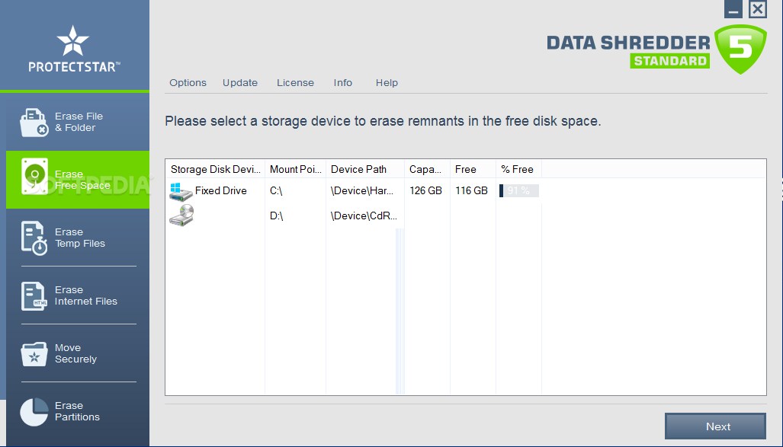Click the Capacity column header

427,169
